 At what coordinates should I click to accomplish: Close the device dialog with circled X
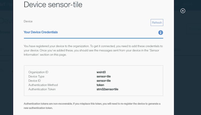click(x=183, y=11)
